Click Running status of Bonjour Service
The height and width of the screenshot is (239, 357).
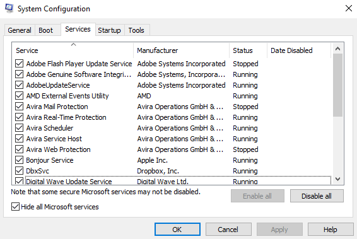tap(245, 160)
